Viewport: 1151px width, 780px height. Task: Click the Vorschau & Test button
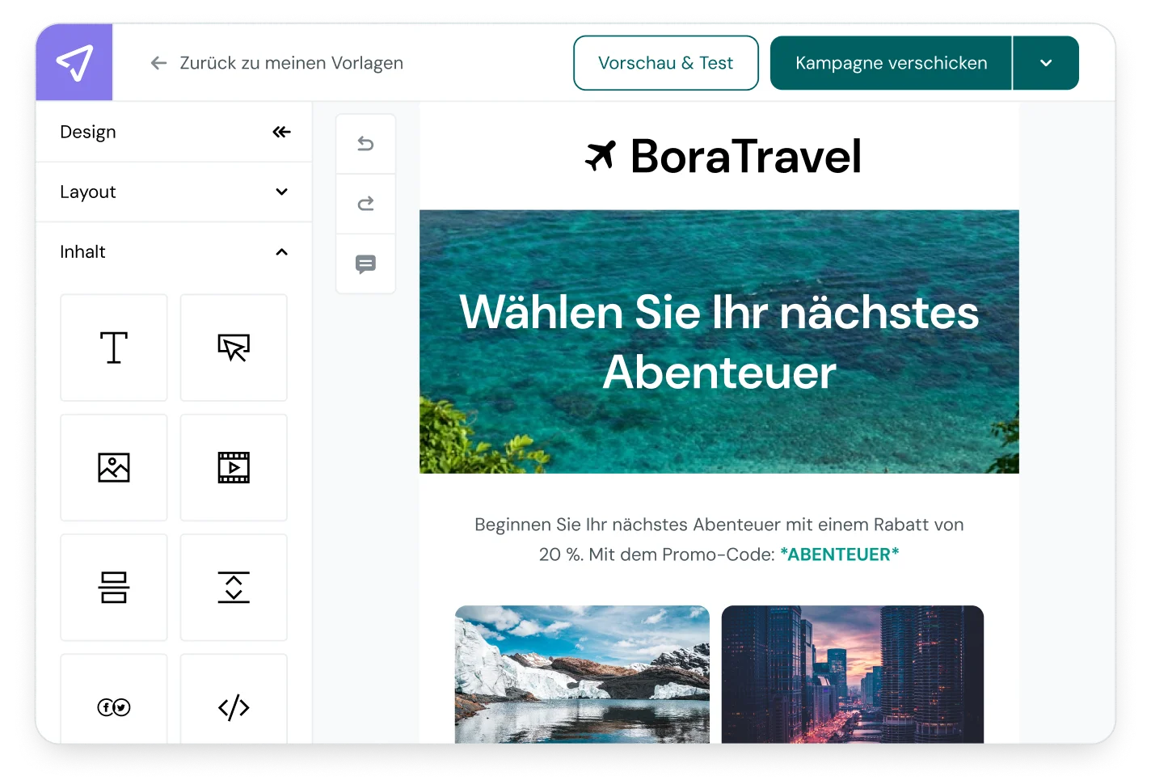(666, 63)
